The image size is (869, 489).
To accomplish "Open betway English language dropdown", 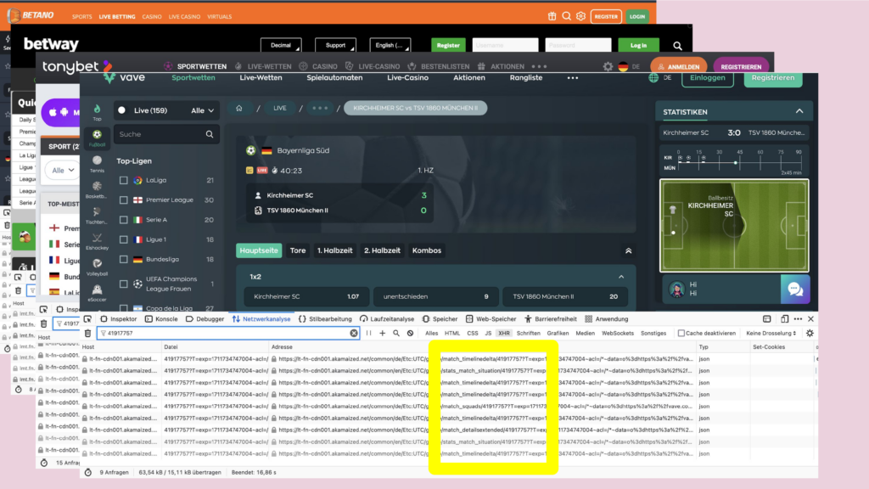I will click(x=390, y=46).
